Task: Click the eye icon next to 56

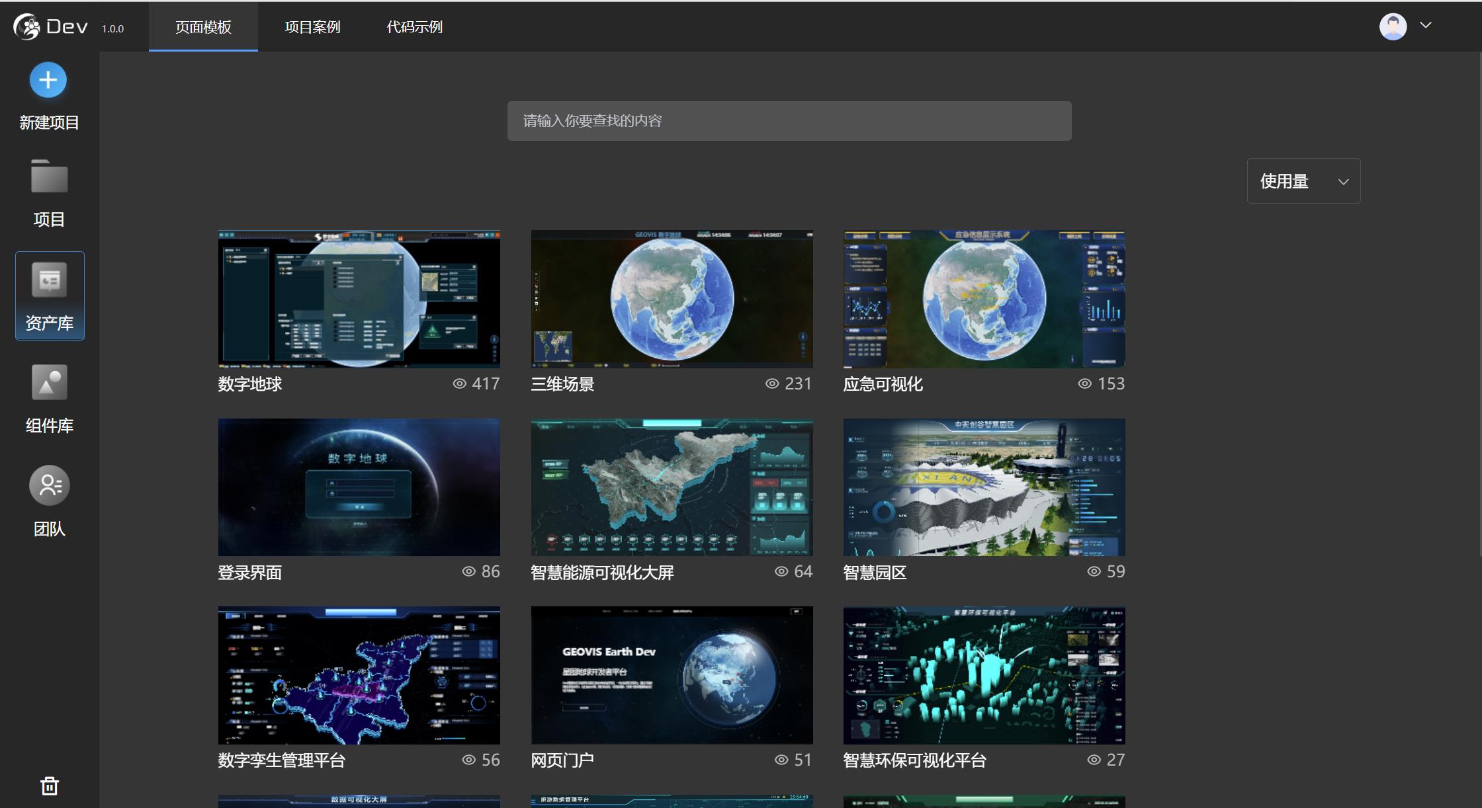Action: (468, 760)
